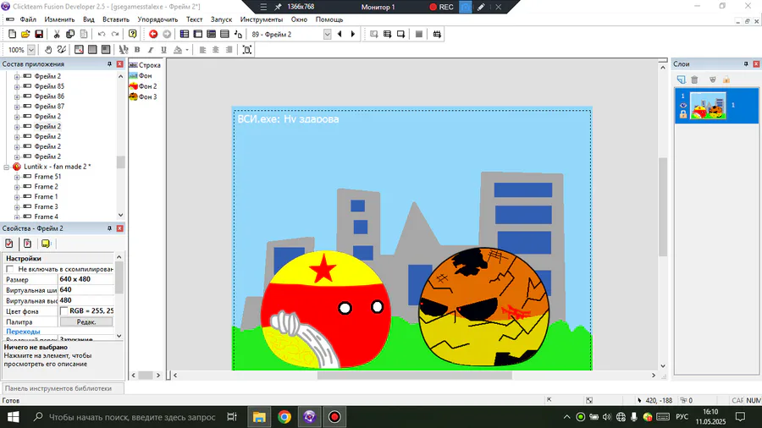Open the Event editor icon
Viewport: 762px width, 428px height.
tap(211, 34)
